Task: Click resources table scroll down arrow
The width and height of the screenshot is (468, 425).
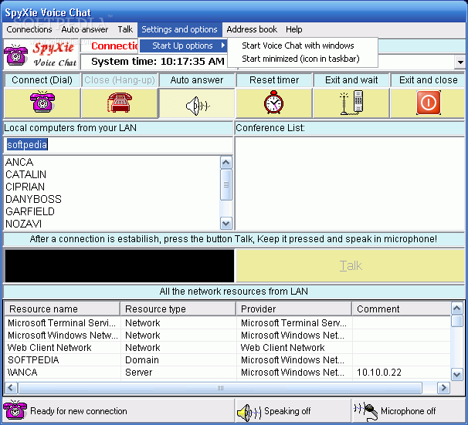Action: [x=457, y=374]
